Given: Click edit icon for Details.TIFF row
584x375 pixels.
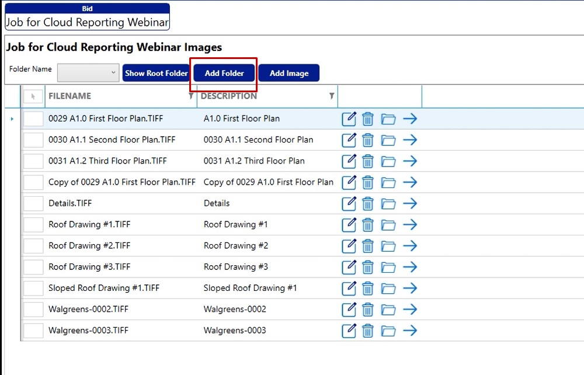Looking at the screenshot, I should click(x=349, y=203).
